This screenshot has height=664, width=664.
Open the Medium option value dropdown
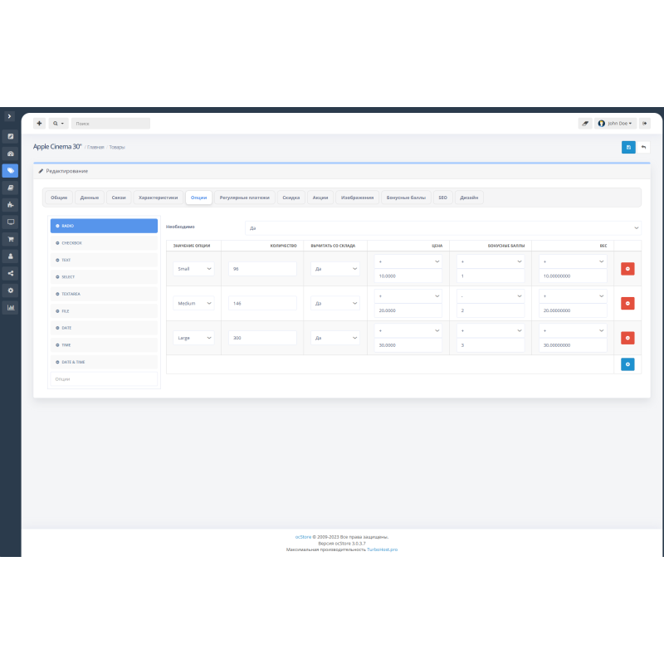[193, 303]
